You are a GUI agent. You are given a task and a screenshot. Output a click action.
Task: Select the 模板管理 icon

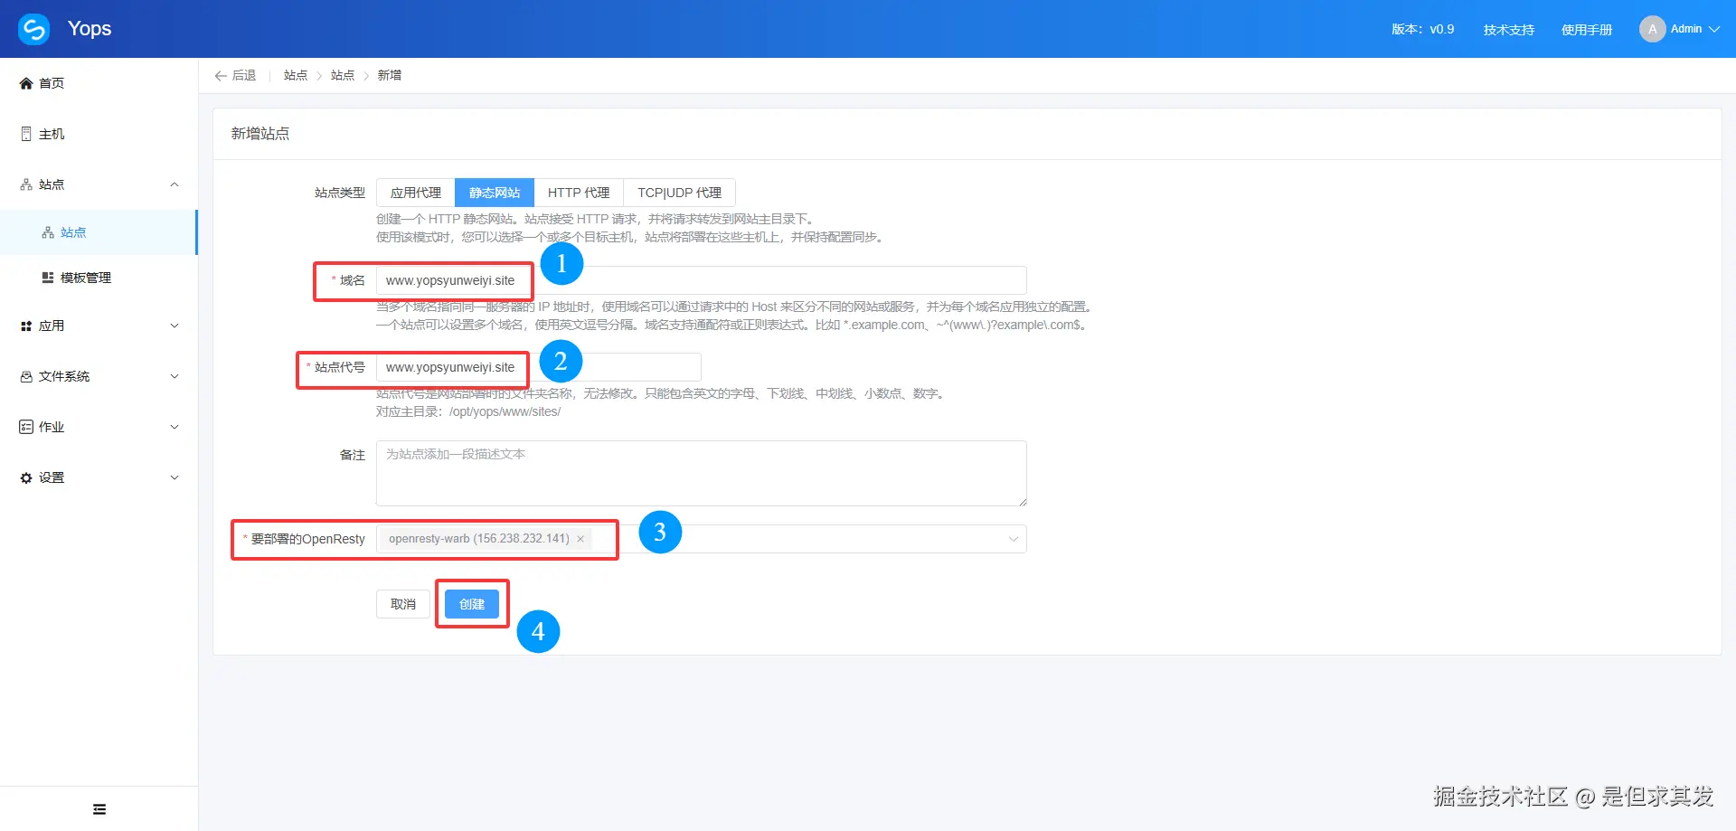pos(49,277)
